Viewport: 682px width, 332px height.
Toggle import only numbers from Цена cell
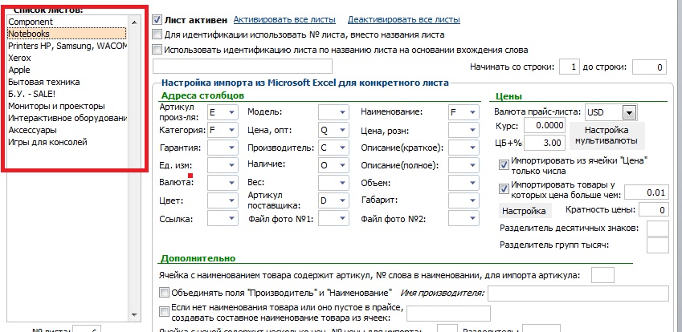pos(504,165)
